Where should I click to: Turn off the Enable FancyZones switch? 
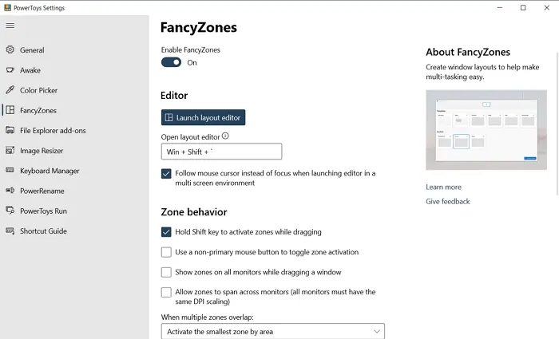[x=171, y=62]
